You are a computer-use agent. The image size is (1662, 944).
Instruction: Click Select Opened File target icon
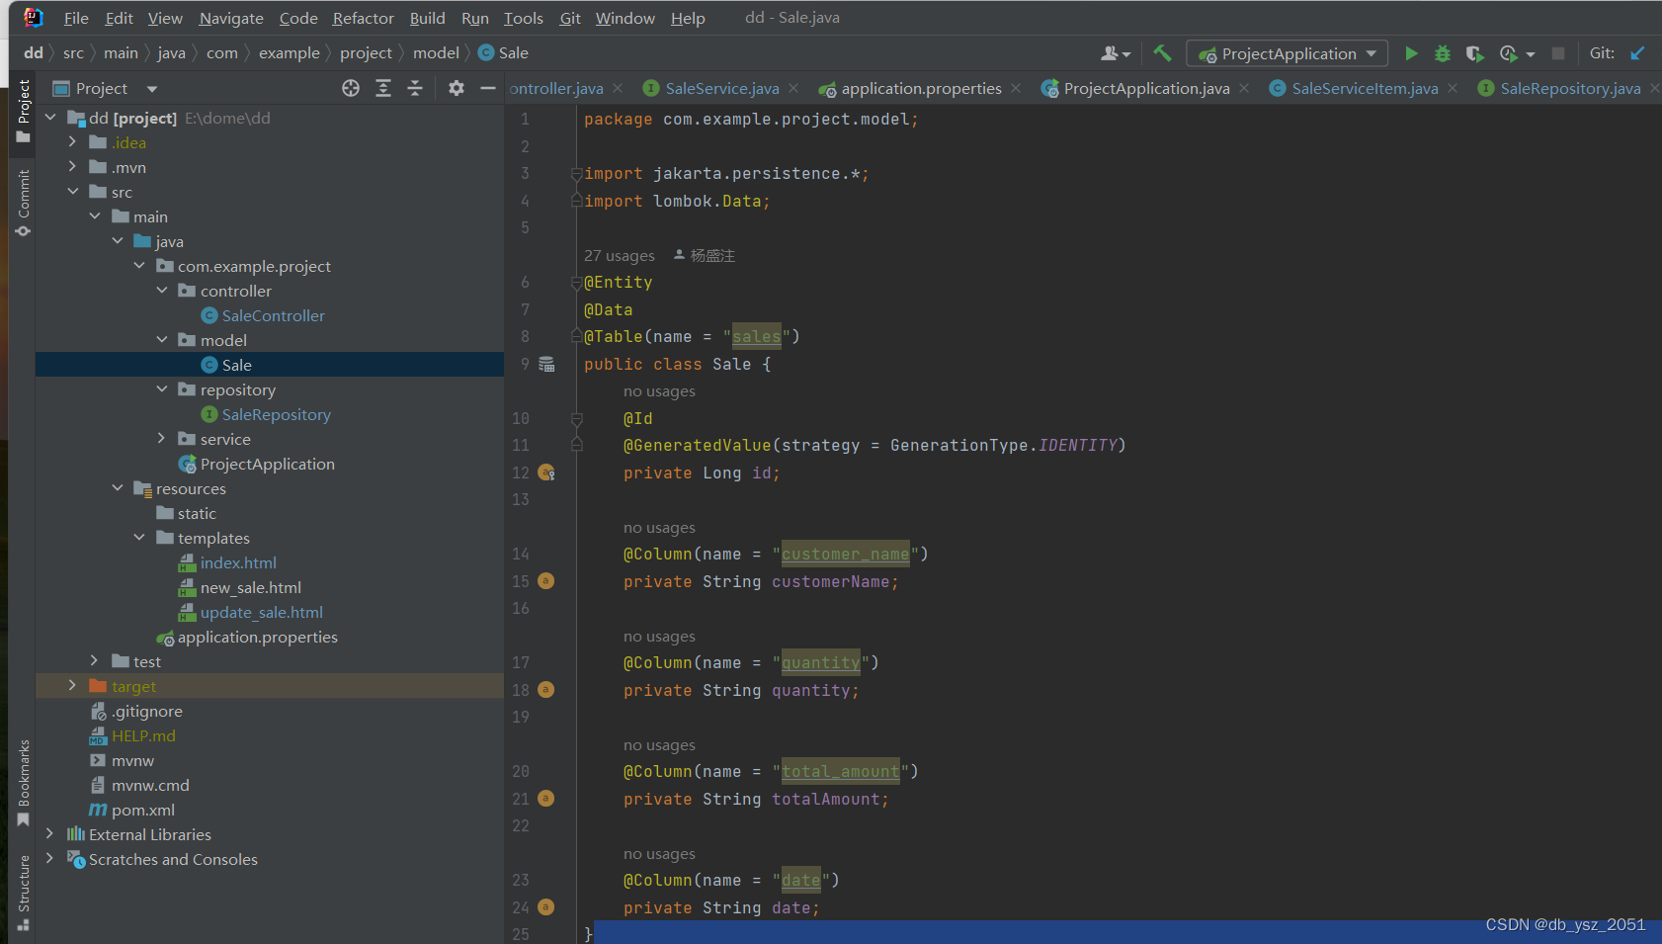[351, 88]
